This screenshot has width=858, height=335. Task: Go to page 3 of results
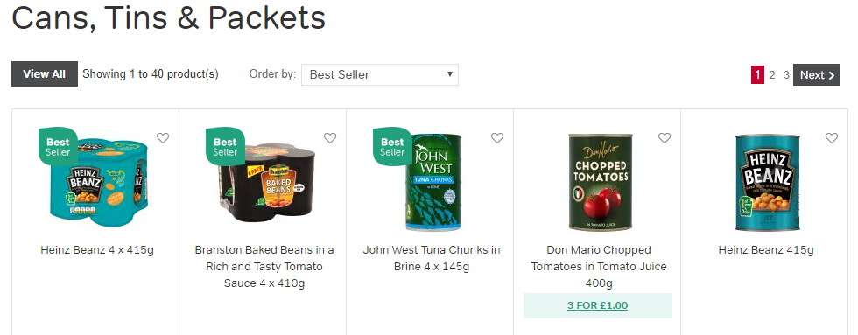pos(786,75)
